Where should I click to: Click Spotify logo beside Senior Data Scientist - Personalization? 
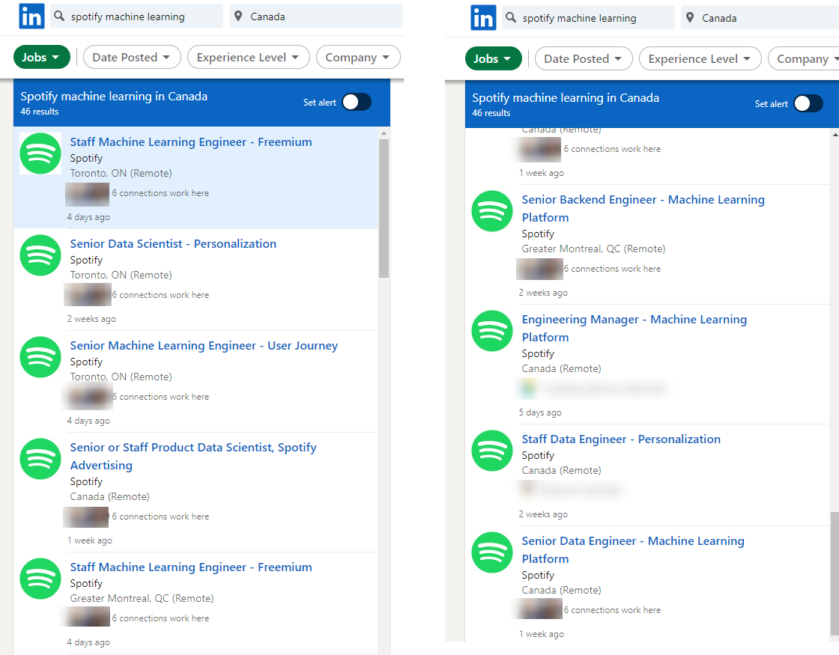coord(40,255)
